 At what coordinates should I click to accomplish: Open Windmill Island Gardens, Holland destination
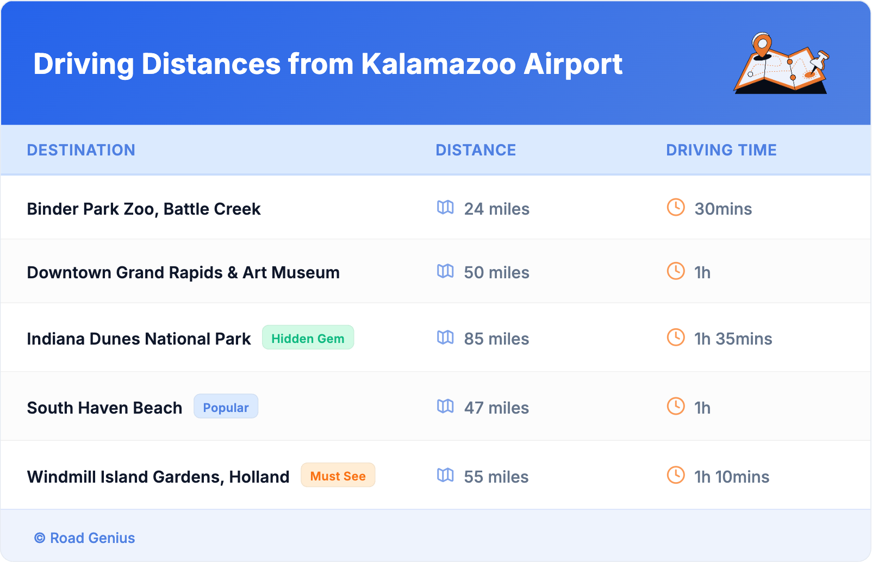pyautogui.click(x=158, y=476)
